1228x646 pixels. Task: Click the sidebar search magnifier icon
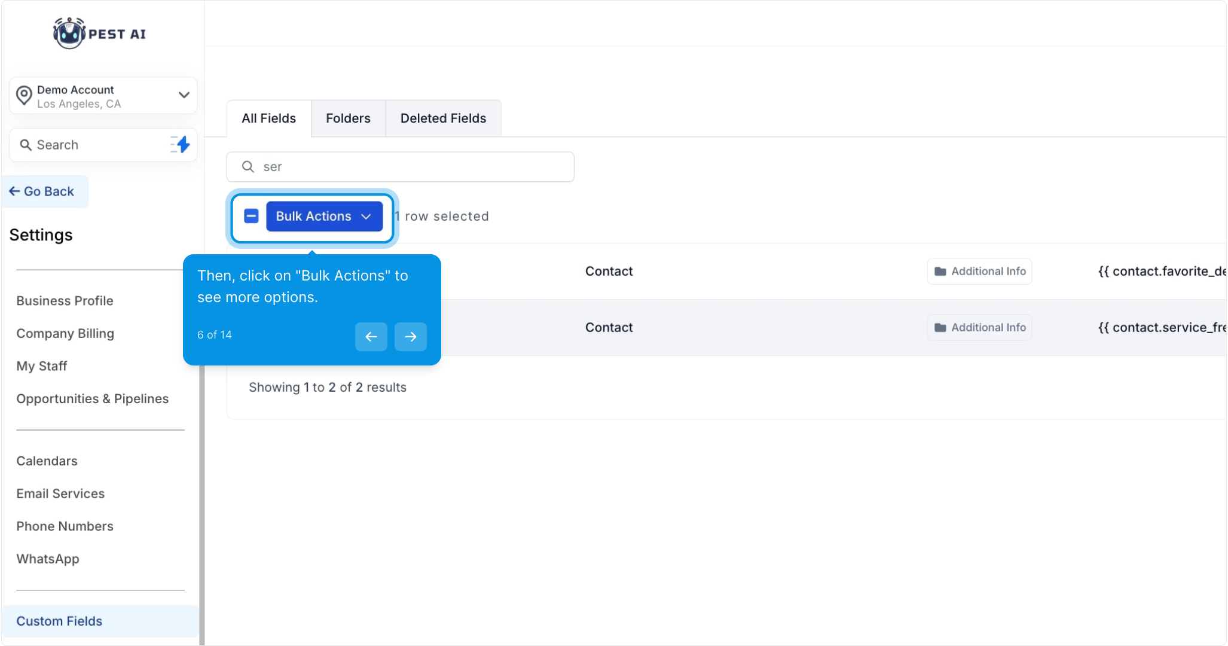tap(26, 145)
